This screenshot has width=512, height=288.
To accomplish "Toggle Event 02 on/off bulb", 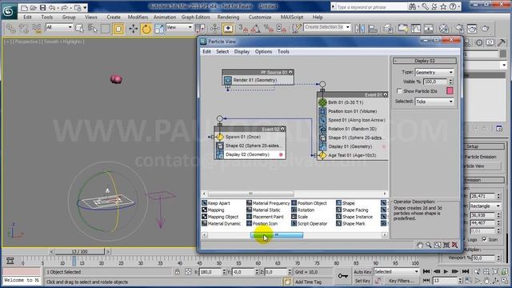I will [282, 130].
